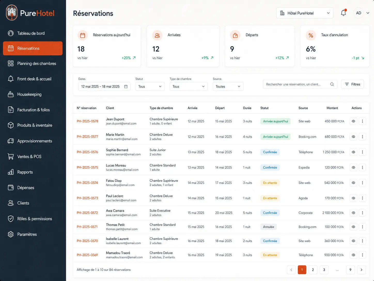374x281 pixels.
Task: View reservation PH-2025-0573 eye icon
Action: pyautogui.click(x=353, y=198)
